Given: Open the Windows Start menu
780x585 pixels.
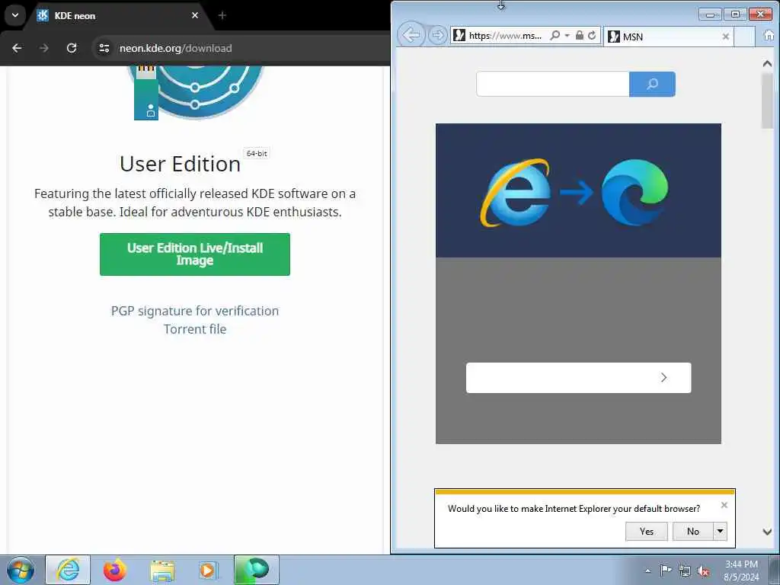Looking at the screenshot, I should (x=21, y=570).
